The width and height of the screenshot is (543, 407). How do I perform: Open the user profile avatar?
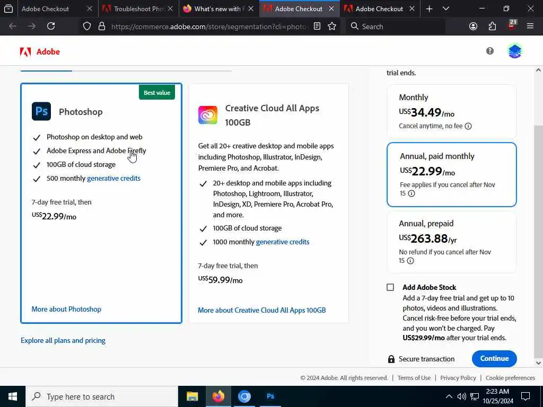click(514, 51)
